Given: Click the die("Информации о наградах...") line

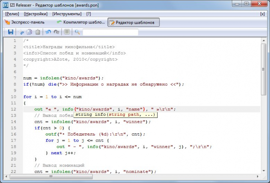Looking at the screenshot, I should tap(104, 84).
